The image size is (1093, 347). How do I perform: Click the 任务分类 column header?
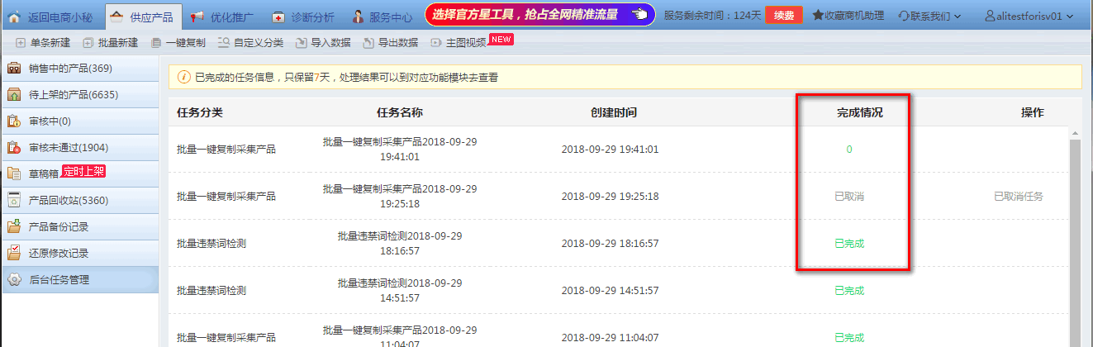[x=199, y=112]
